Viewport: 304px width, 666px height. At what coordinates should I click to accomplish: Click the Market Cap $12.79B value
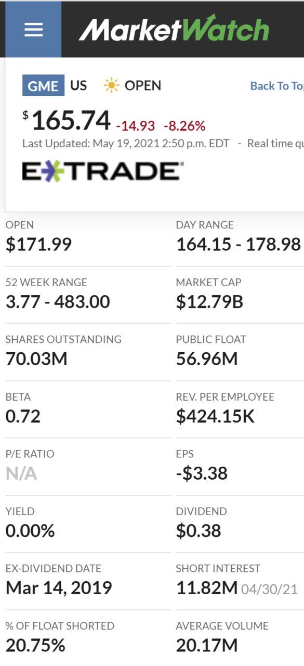click(209, 301)
